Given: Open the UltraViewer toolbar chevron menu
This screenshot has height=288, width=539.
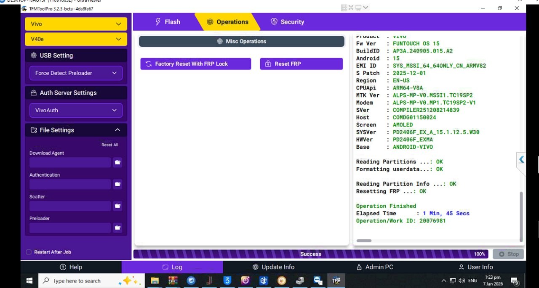Looking at the screenshot, I should pyautogui.click(x=366, y=8).
